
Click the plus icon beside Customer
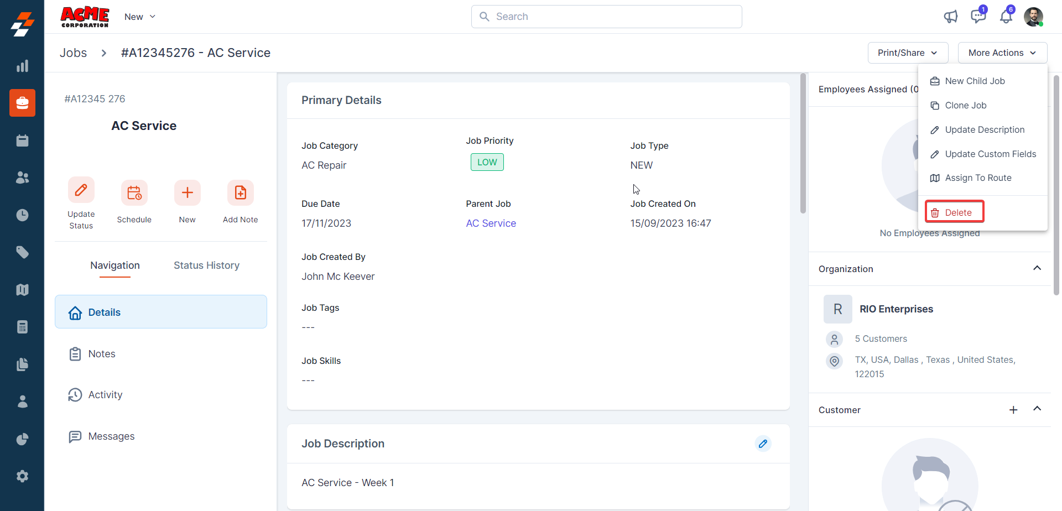coord(1013,410)
